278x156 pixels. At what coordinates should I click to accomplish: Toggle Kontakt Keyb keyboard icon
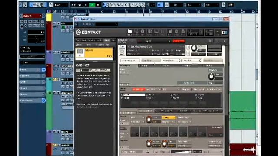click(x=156, y=32)
